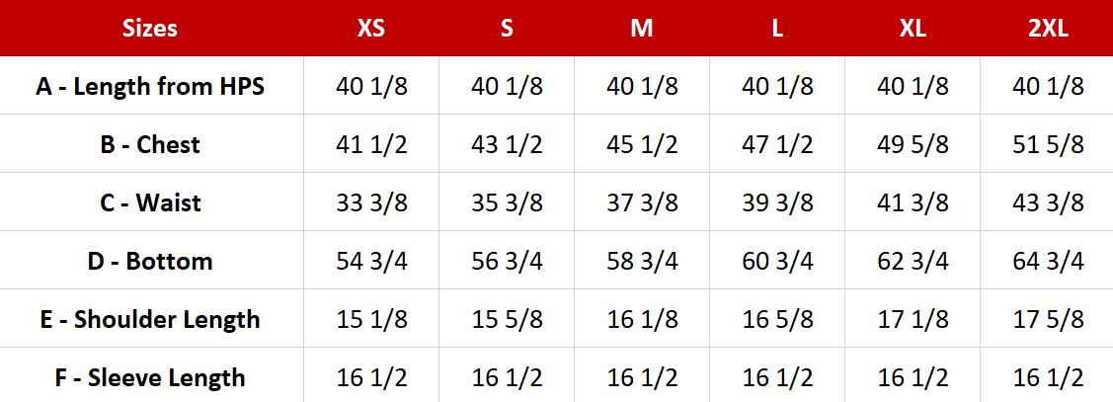Select the 2XL chest value 51 5/8
The height and width of the screenshot is (402, 1113).
pos(1048,145)
